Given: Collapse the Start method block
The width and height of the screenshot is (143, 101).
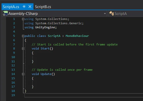Looking at the screenshot, I should (x=23, y=48).
